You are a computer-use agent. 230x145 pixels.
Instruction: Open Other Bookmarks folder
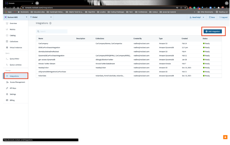pos(205,12)
